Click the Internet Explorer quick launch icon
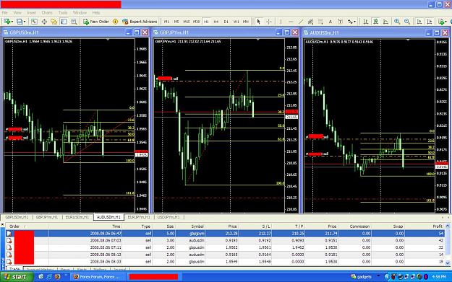Image resolution: width=452 pixels, height=282 pixels. 49,276
